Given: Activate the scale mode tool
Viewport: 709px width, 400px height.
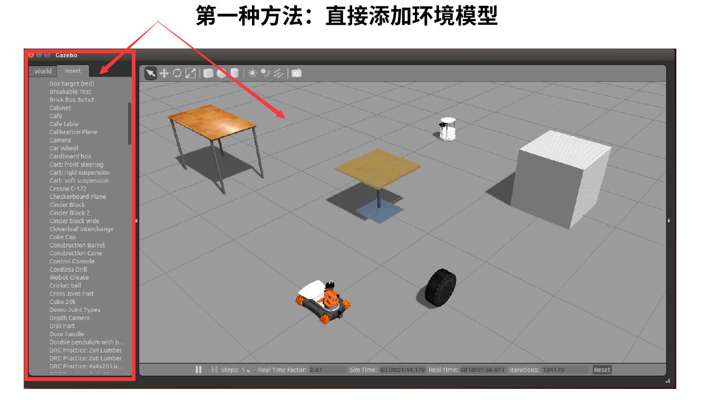Looking at the screenshot, I should 191,73.
